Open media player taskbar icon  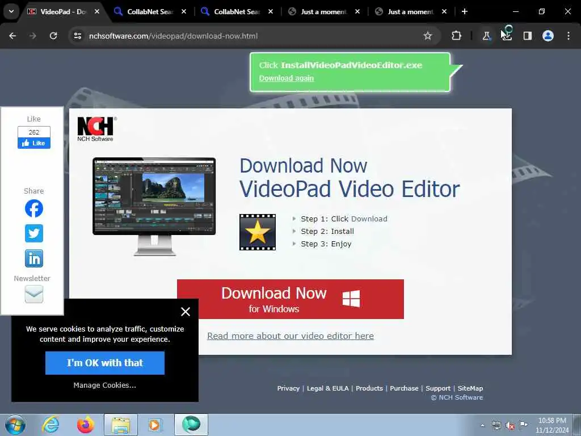(154, 425)
